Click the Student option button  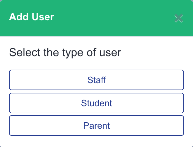coord(96,103)
